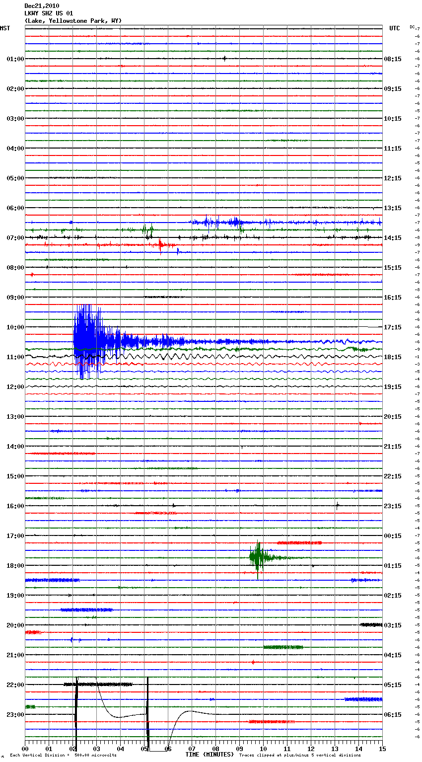Select the 03:00 MST row label

point(15,119)
